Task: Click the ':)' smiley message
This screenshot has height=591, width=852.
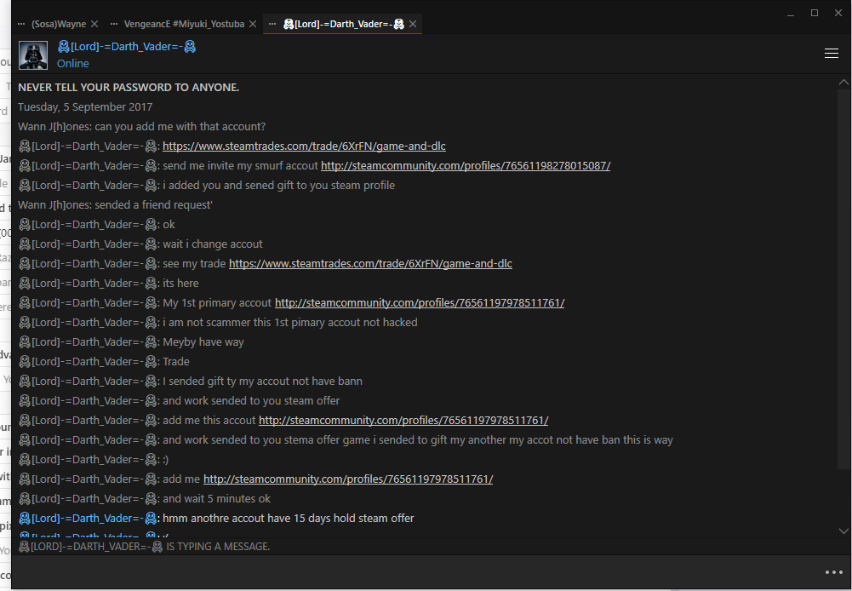Action: [166, 459]
